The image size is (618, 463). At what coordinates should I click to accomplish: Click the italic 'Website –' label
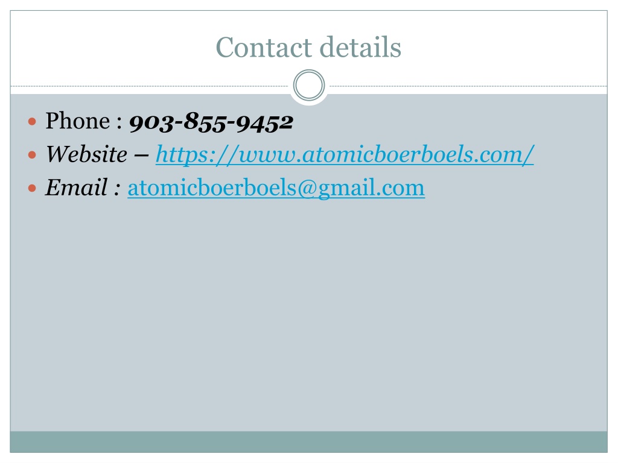click(97, 154)
